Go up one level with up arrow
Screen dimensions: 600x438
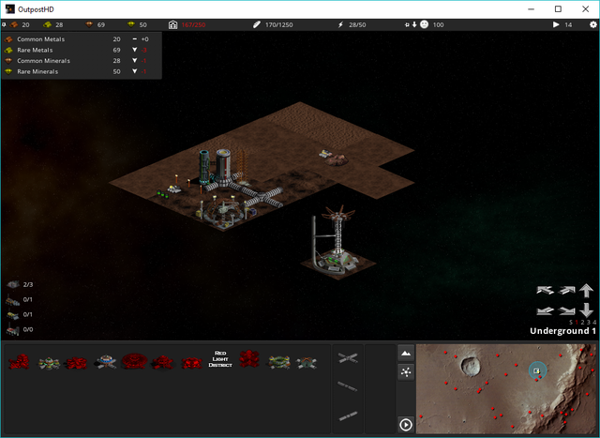(x=586, y=291)
